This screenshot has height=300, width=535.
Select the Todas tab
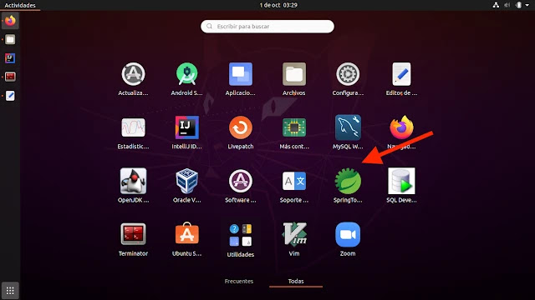point(296,282)
